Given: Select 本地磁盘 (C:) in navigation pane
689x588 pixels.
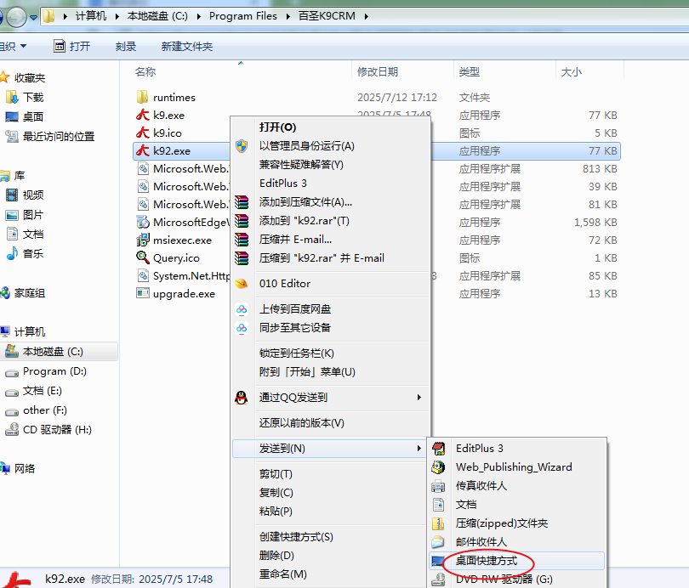Looking at the screenshot, I should (x=53, y=351).
